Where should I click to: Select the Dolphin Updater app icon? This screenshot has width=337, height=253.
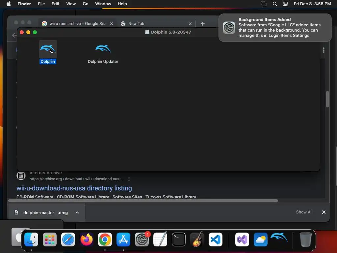(x=103, y=49)
